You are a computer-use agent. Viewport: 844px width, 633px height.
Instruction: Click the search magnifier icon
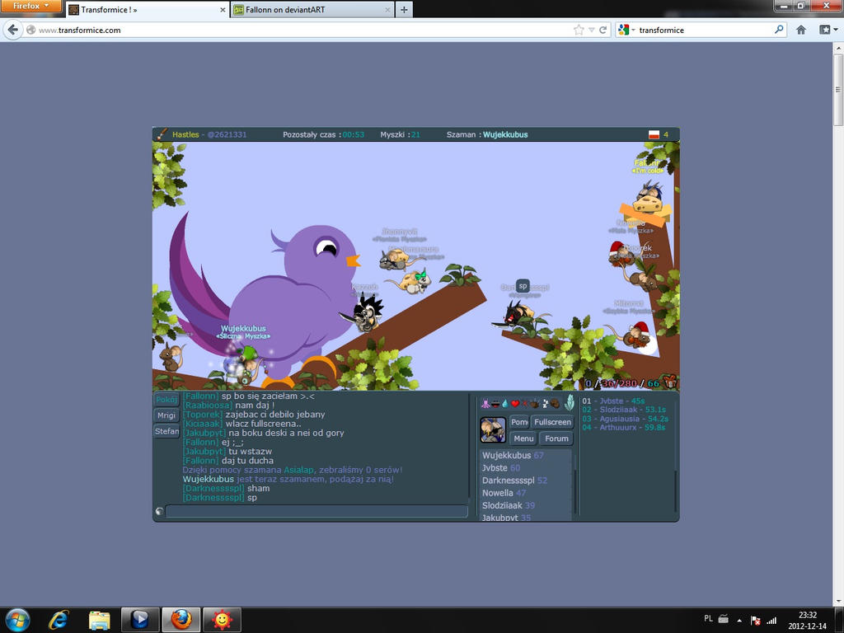pos(778,30)
